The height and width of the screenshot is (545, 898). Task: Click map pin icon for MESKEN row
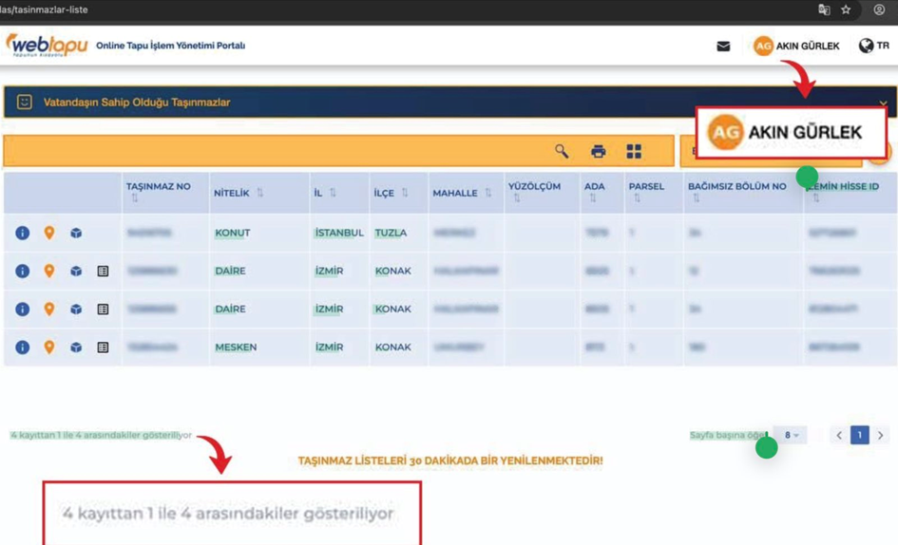click(x=49, y=348)
